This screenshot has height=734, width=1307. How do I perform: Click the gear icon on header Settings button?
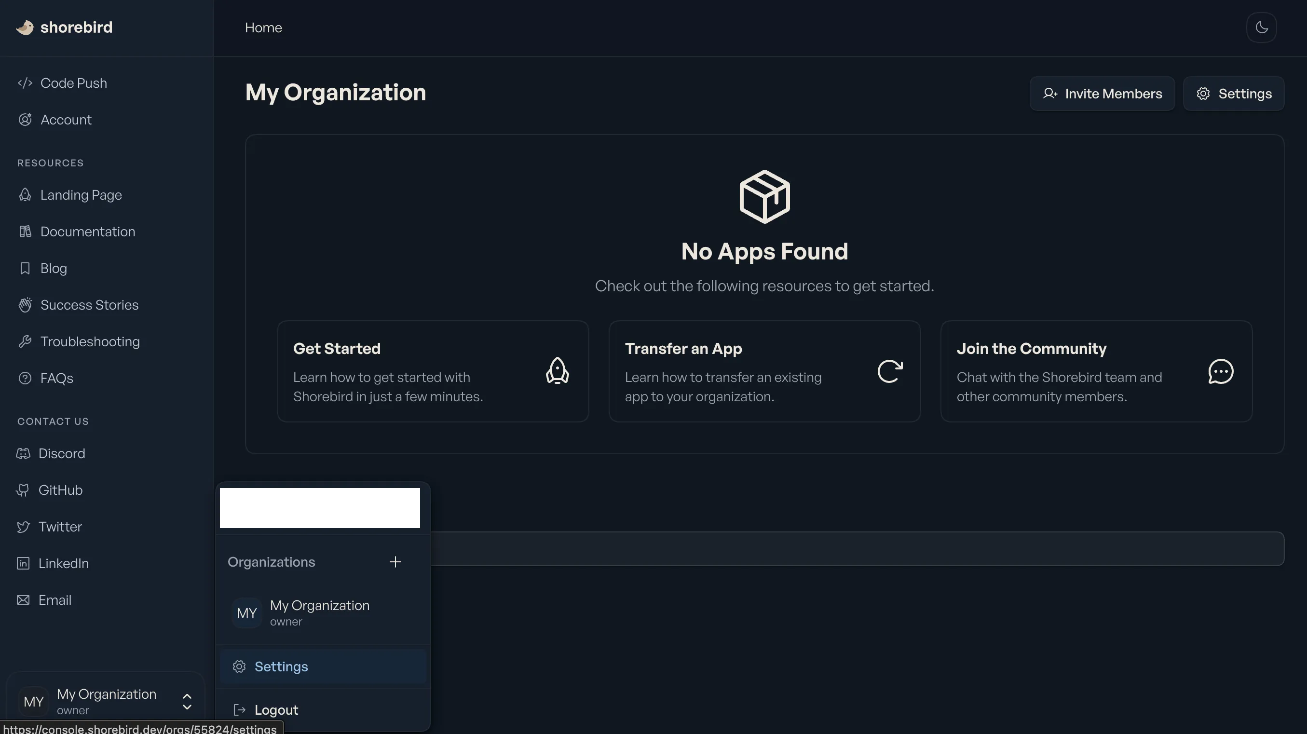(x=1203, y=94)
